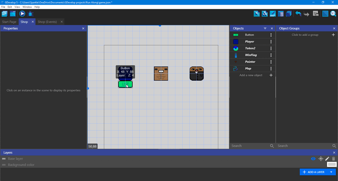This screenshot has width=338, height=181.
Task: Select the brown character sprite in scene
Action: [x=161, y=73]
